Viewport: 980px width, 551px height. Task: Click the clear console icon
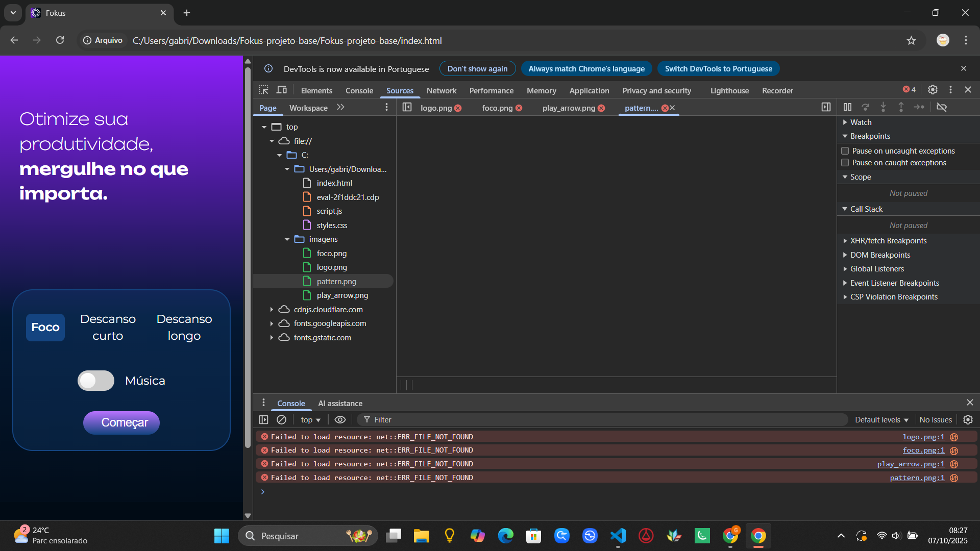click(x=281, y=419)
